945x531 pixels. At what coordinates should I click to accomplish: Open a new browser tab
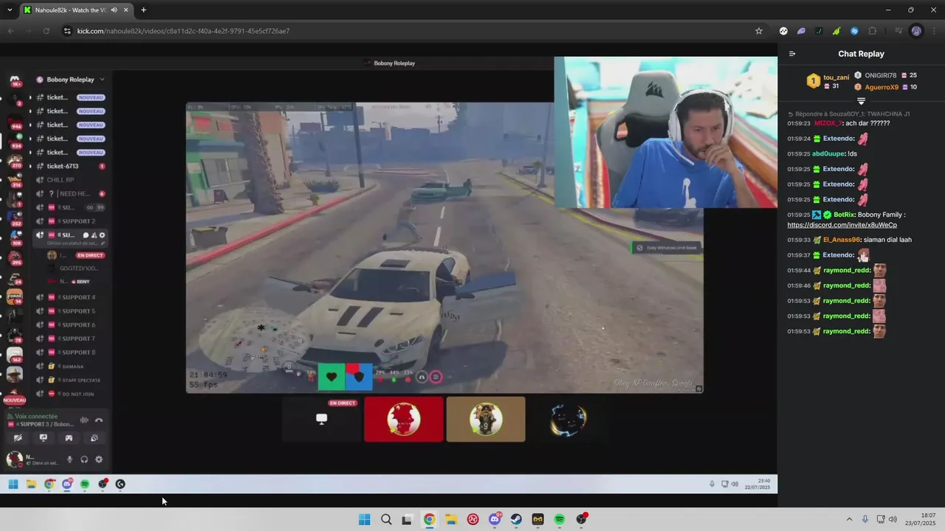[x=143, y=10]
